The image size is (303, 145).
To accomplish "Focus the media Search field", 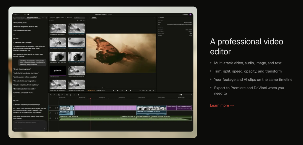I will point(79,18).
